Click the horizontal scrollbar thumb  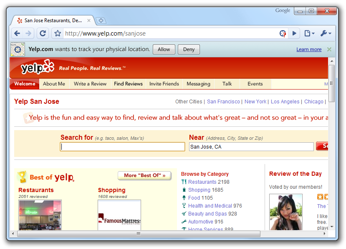pos(139,234)
